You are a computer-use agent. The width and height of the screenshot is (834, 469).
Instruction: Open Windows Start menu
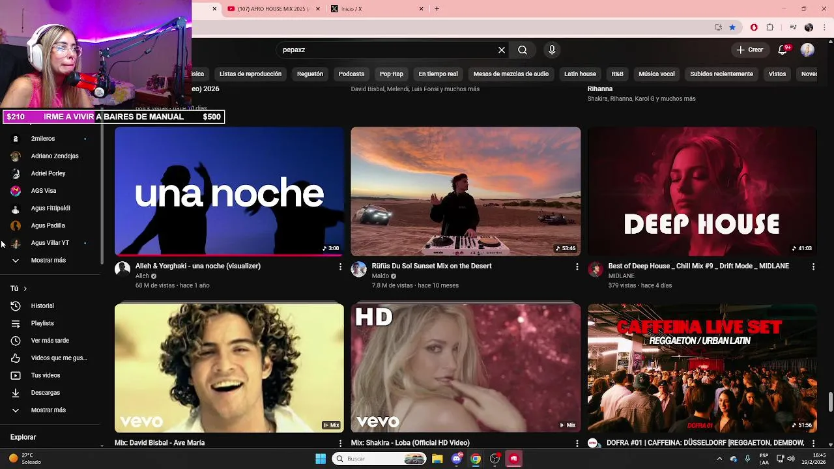(321, 459)
